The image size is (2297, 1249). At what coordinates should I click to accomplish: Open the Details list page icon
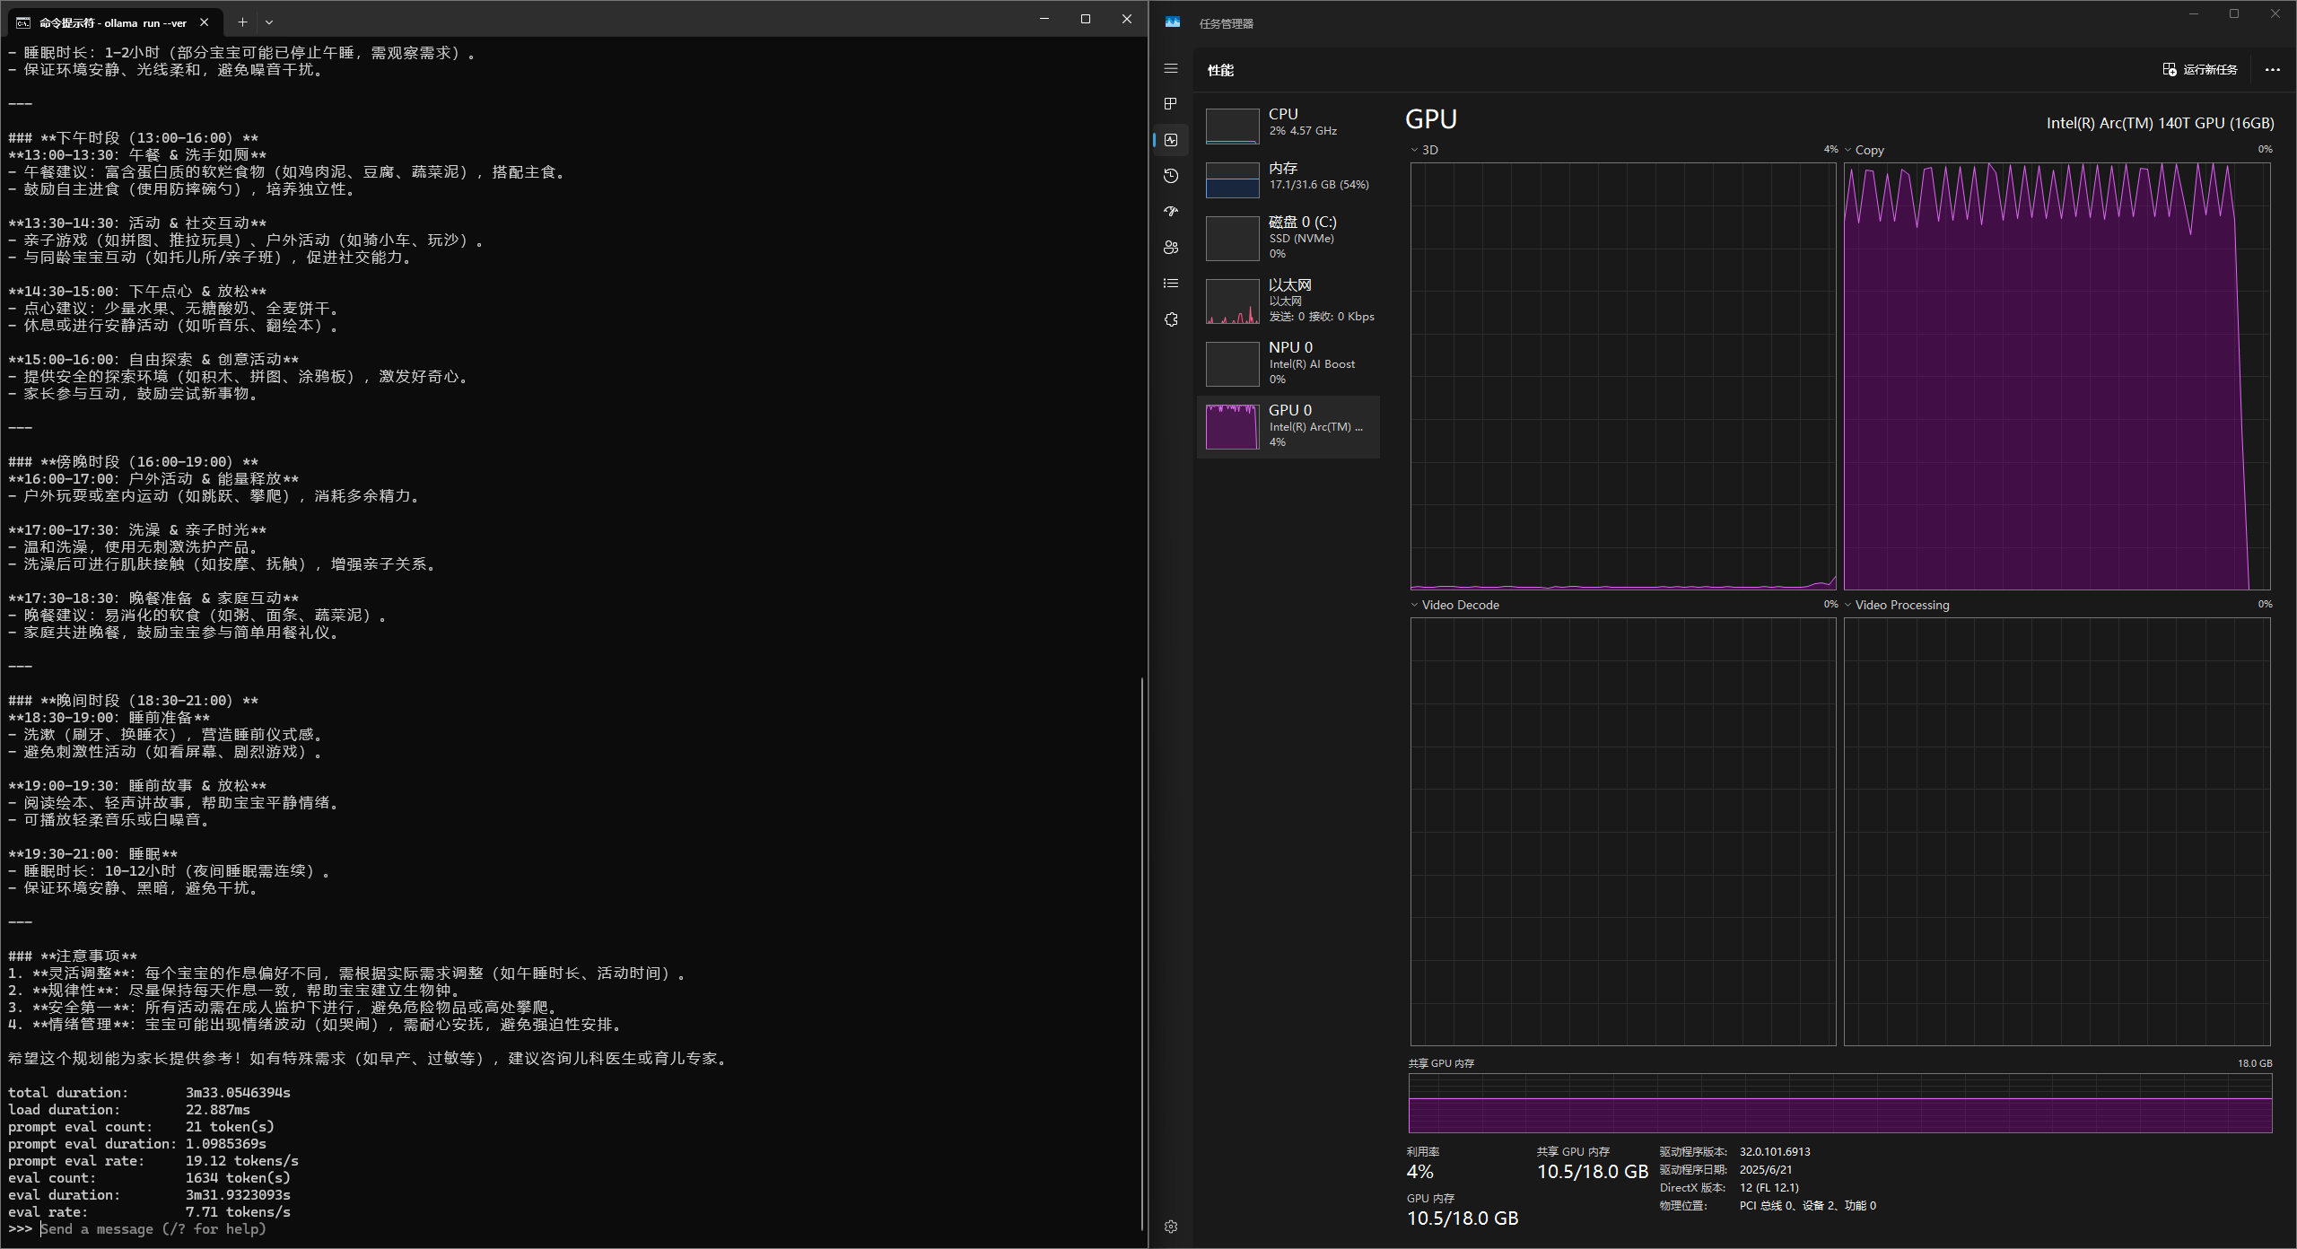[x=1170, y=284]
